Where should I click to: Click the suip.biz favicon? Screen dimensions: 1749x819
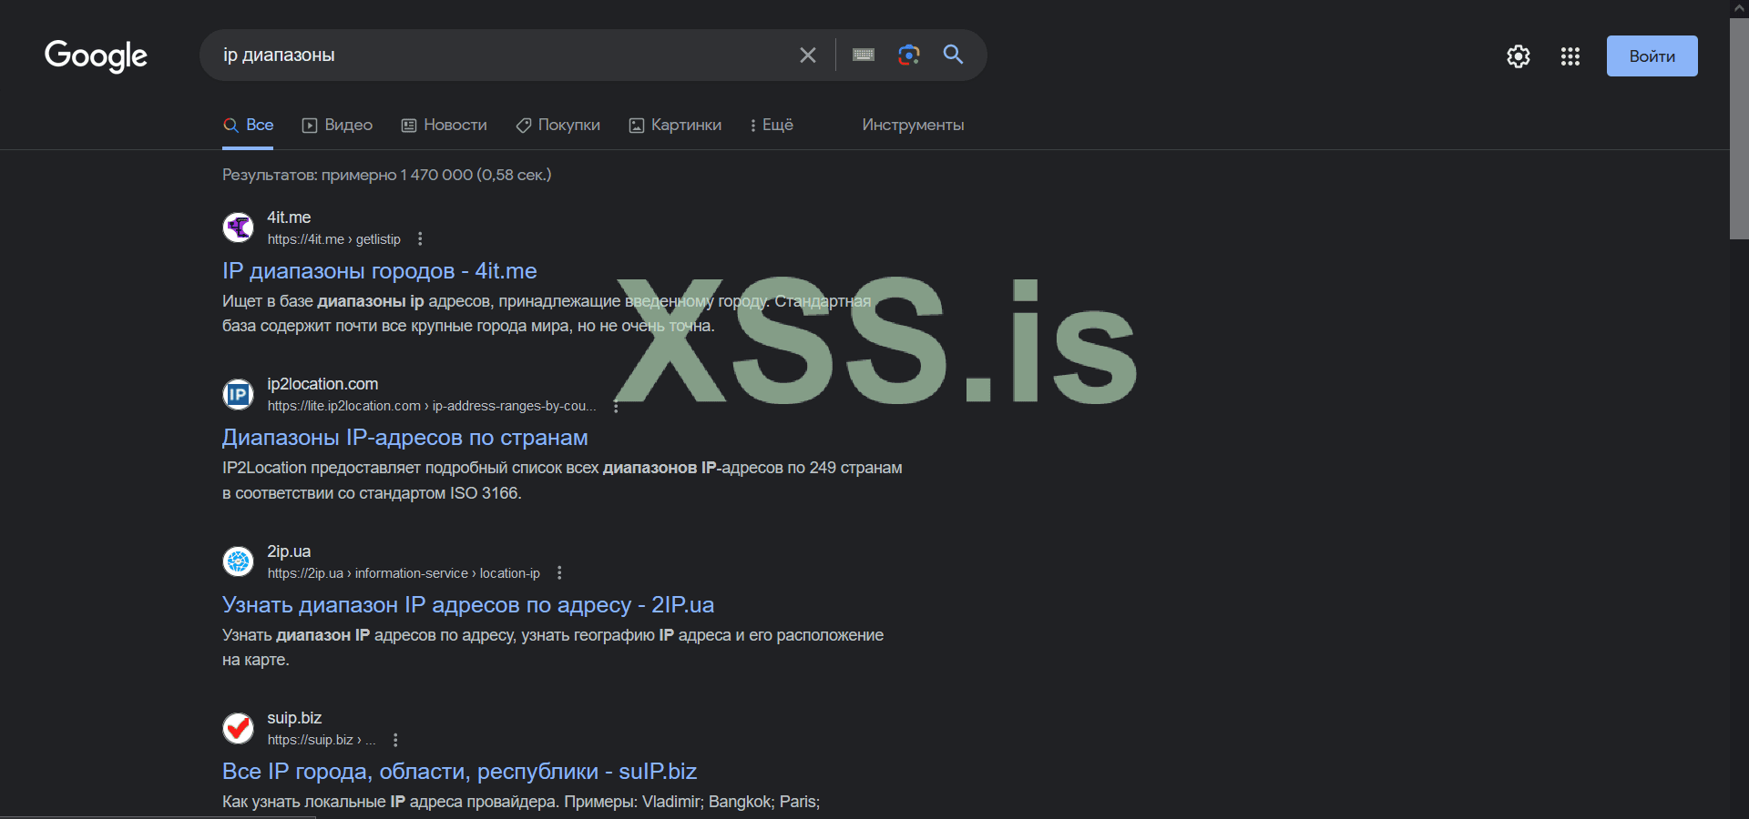coord(239,728)
